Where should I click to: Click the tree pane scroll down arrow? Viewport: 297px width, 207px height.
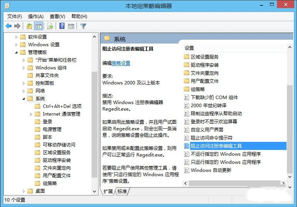click(x=94, y=191)
